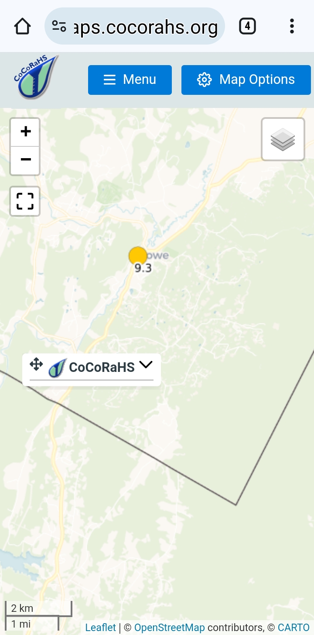Select the yellow 9.3 station marker
Screen dimensions: 314x635
pos(138,256)
